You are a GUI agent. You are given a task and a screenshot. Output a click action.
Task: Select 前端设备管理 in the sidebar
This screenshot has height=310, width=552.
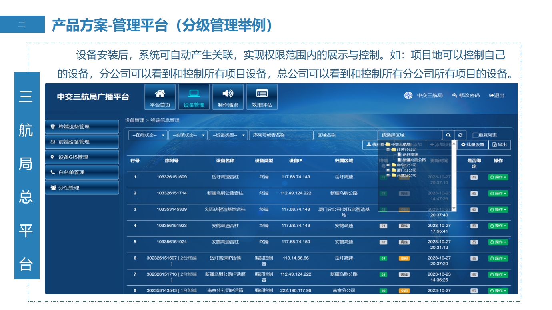(82, 142)
